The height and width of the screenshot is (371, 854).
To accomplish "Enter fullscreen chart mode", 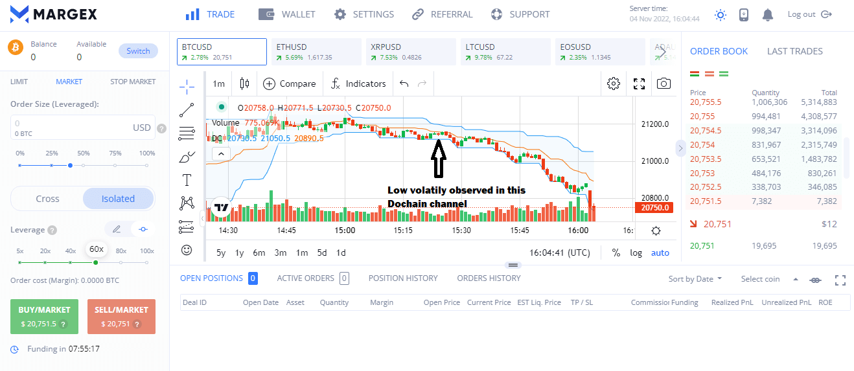I will pyautogui.click(x=639, y=84).
